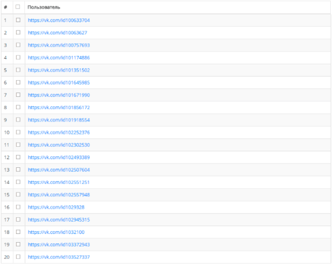
Task: Tick the checkbox for row id100757693
Action: [18, 45]
